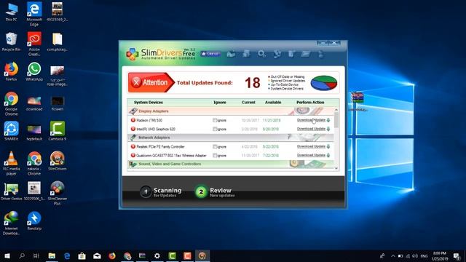Click the device list scrollbar's up arrow

point(336,110)
